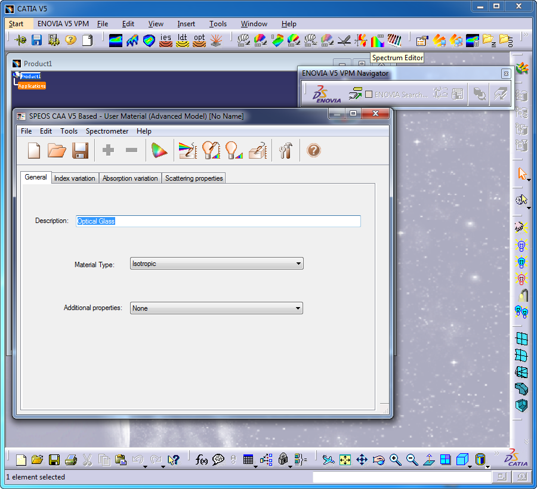
Task: Open the Tools menu in SPEOS dialog
Action: [x=69, y=131]
